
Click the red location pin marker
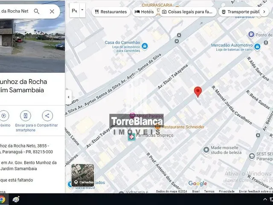tap(198, 92)
